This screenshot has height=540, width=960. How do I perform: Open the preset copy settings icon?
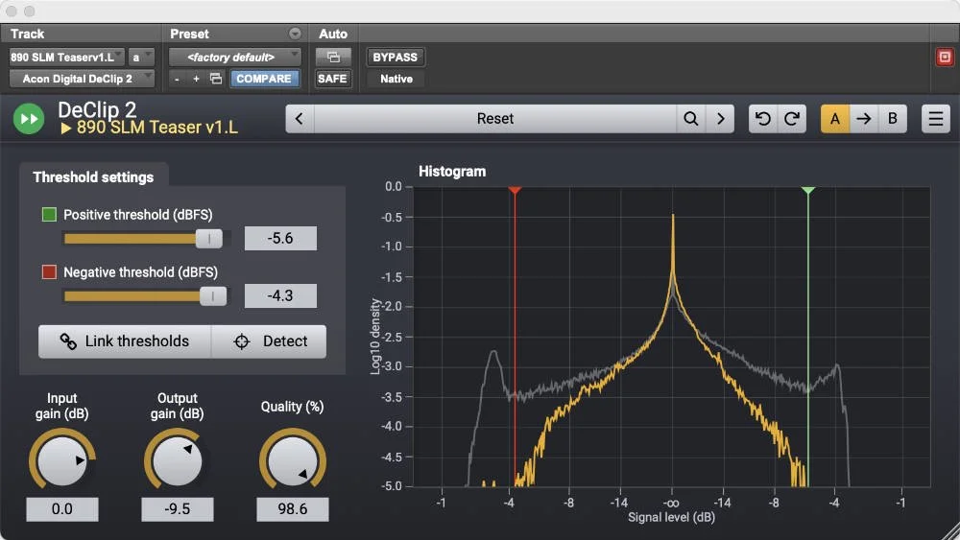215,79
